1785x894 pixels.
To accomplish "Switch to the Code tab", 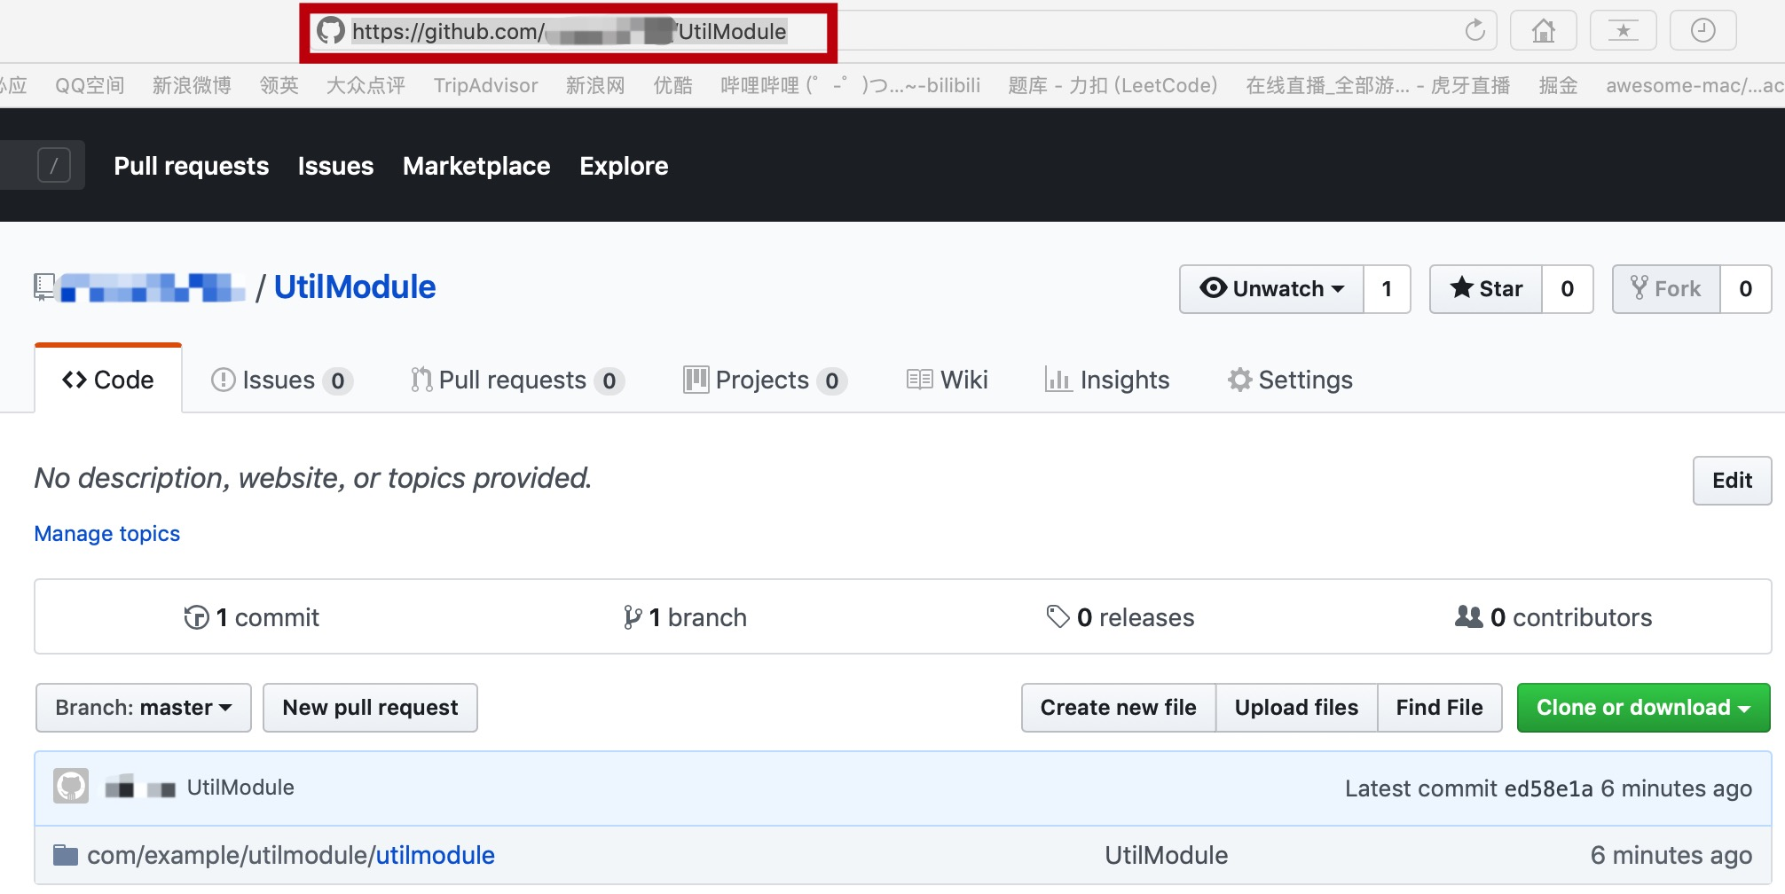I will 108,380.
